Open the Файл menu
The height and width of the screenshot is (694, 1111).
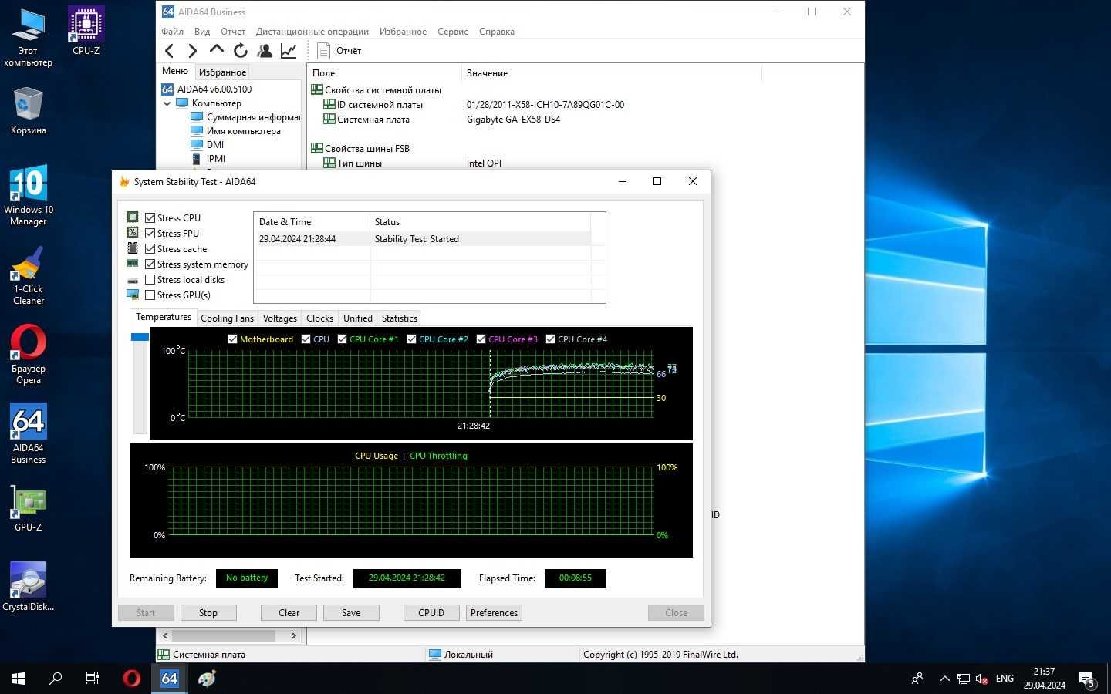[x=172, y=32]
